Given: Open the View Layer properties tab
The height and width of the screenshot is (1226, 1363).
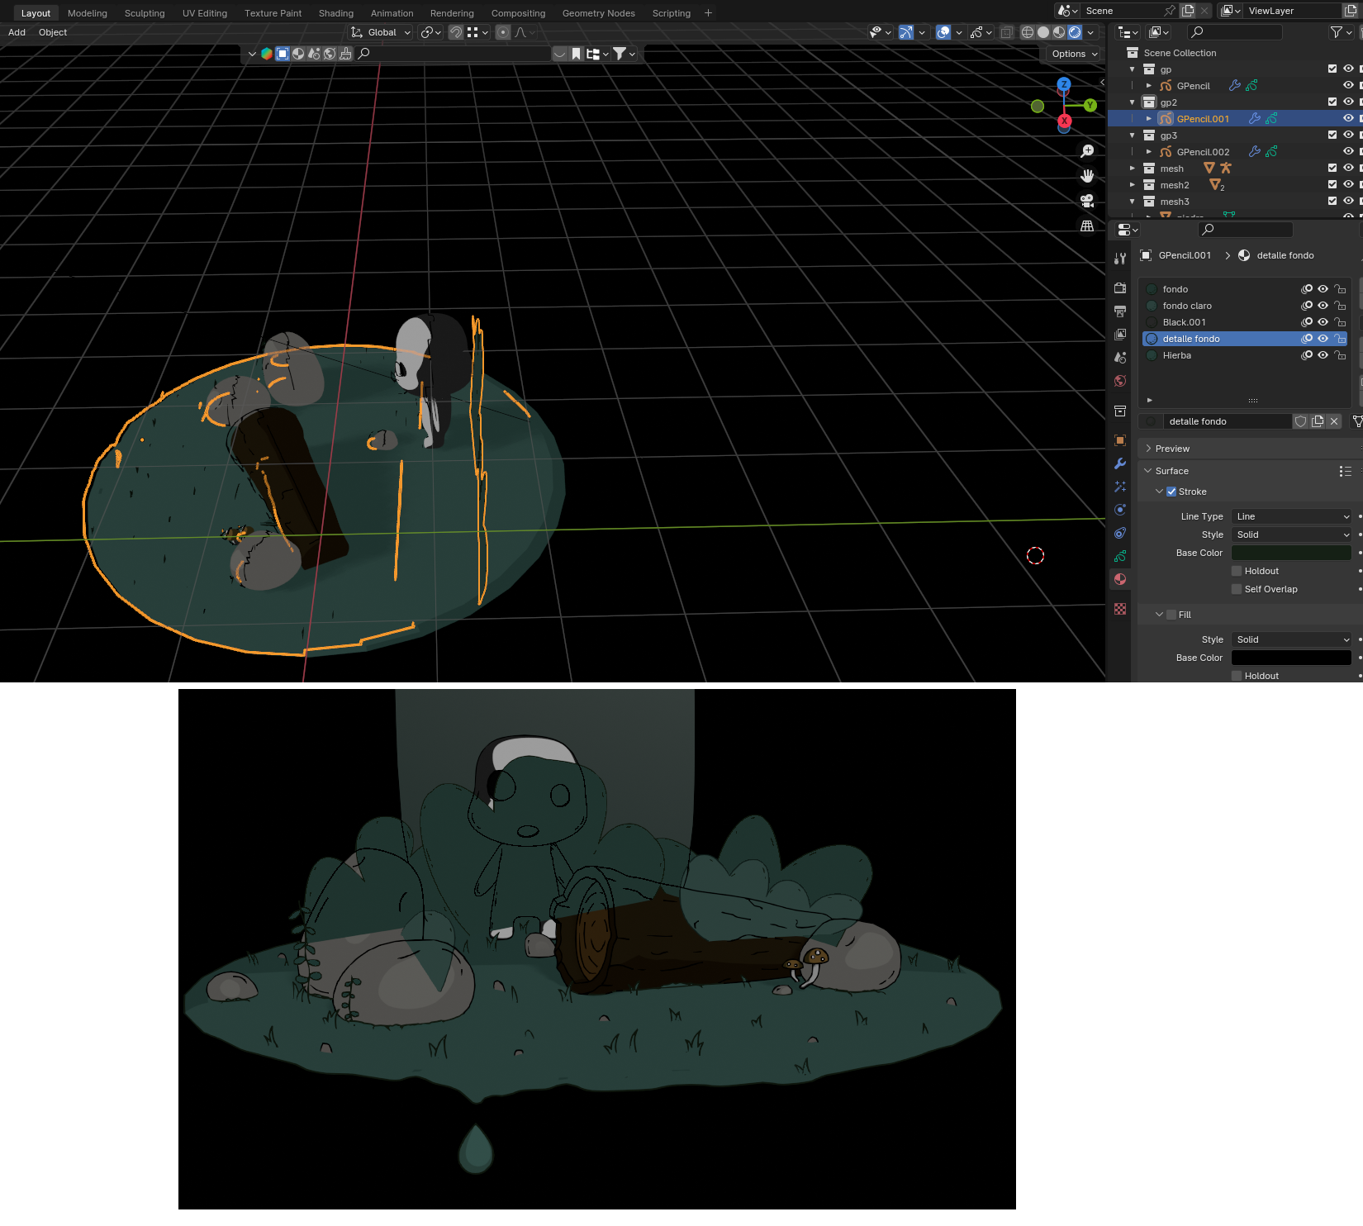Looking at the screenshot, I should point(1120,335).
